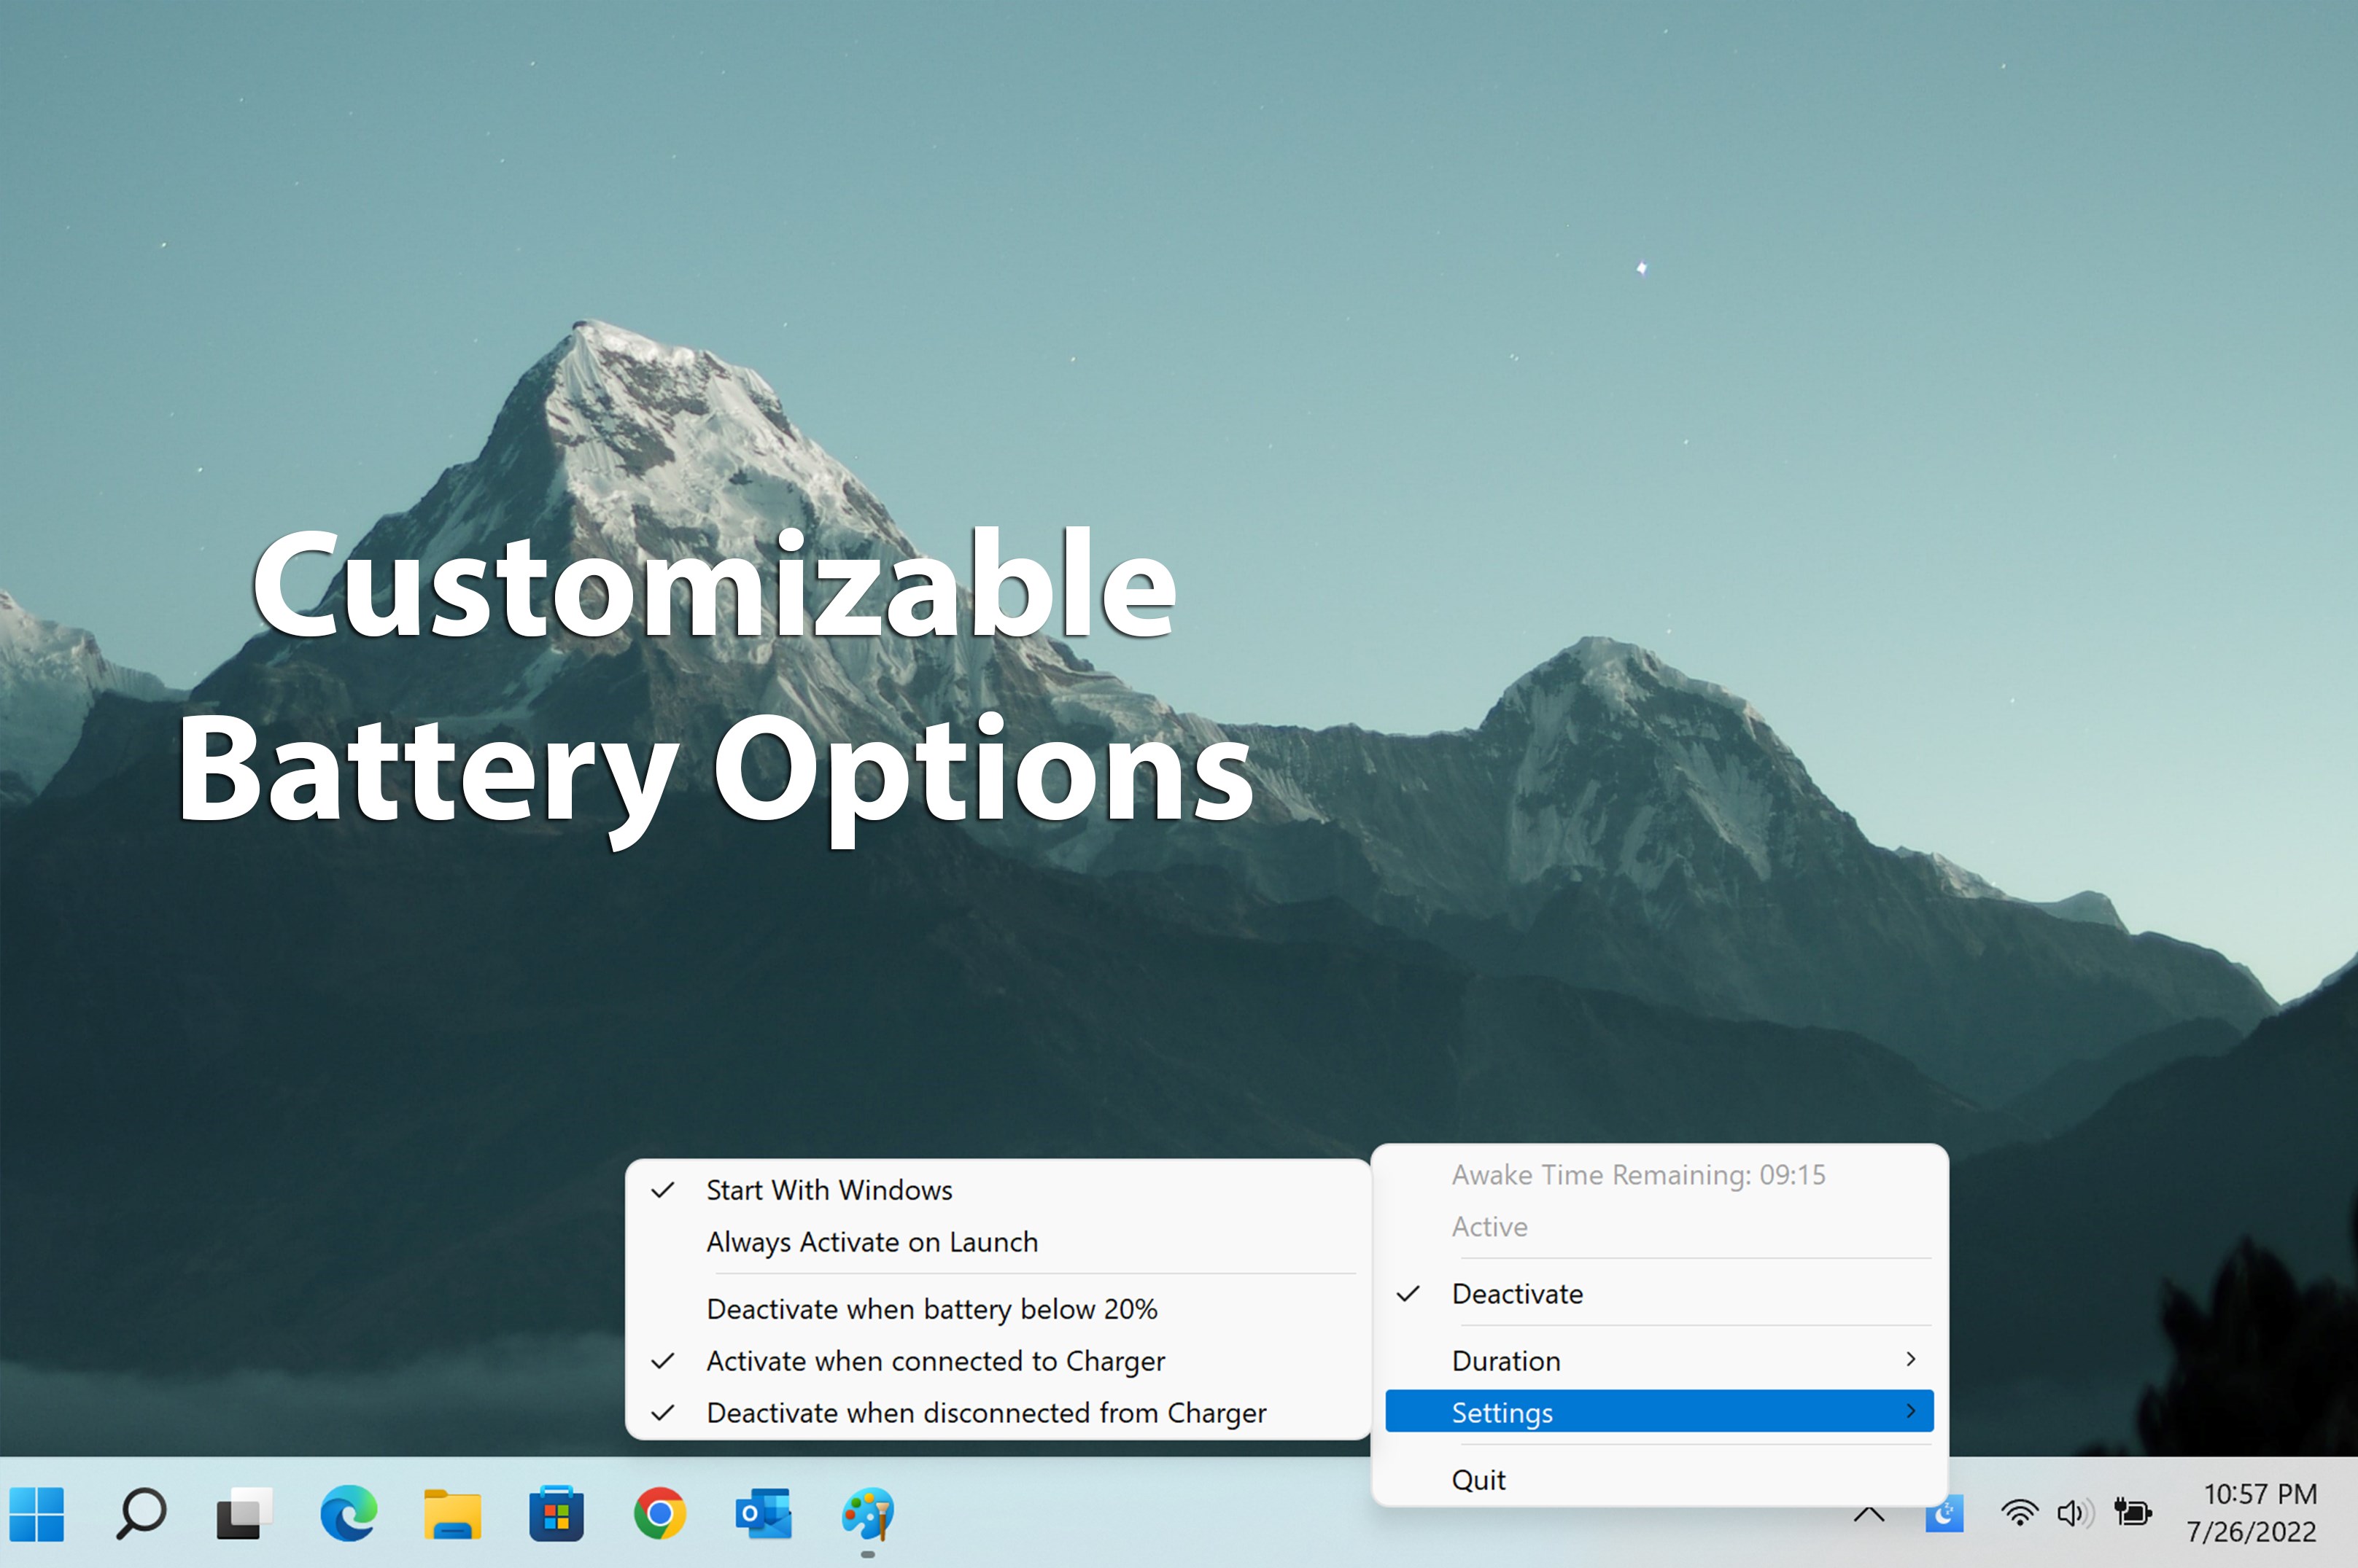Toggle Deactivate when disconnected from Charger
The image size is (2358, 1568).
point(998,1413)
